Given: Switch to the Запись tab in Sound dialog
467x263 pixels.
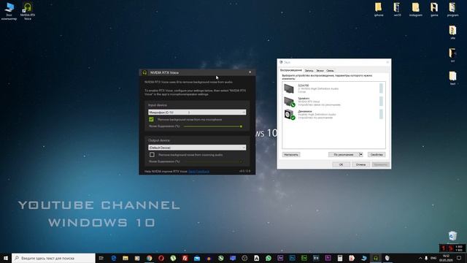Looking at the screenshot, I should [309, 71].
